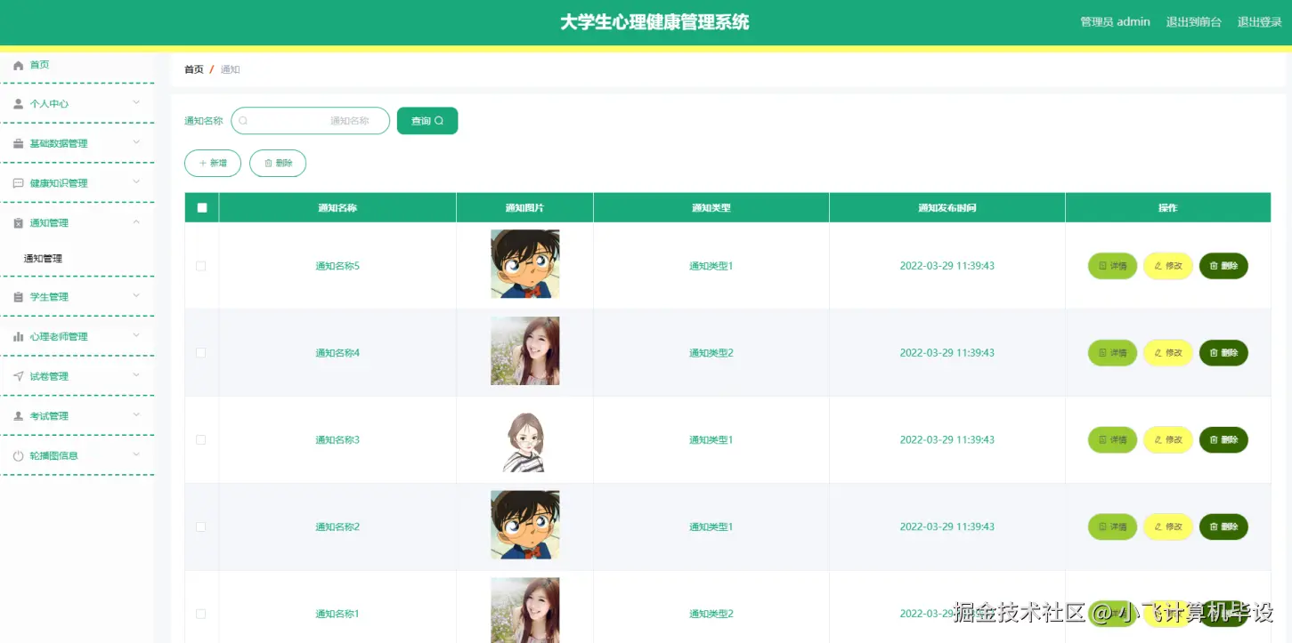Viewport: 1292px width, 643px height.
Task: Check the row checkbox for 通知名称3
Action: [200, 440]
